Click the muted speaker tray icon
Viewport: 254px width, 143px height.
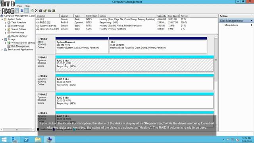pyautogui.click(x=237, y=140)
